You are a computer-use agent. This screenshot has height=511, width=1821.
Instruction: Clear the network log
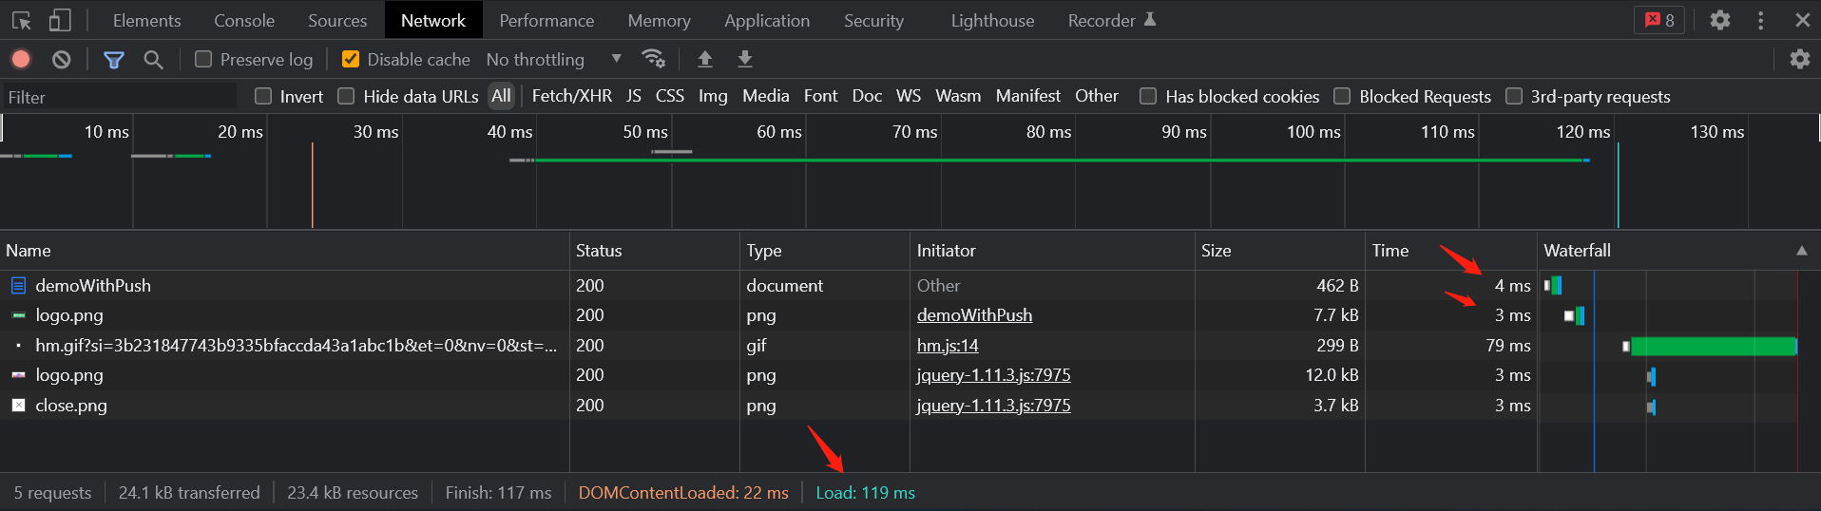tap(62, 59)
